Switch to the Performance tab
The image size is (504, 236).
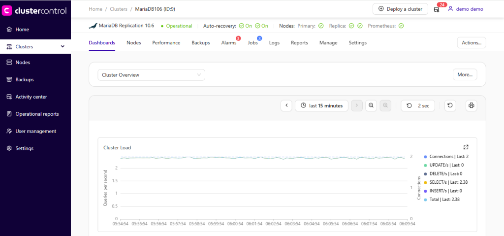[x=166, y=43]
